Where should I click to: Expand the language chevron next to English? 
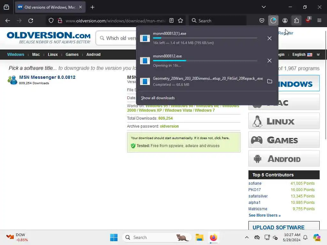[x=318, y=55]
